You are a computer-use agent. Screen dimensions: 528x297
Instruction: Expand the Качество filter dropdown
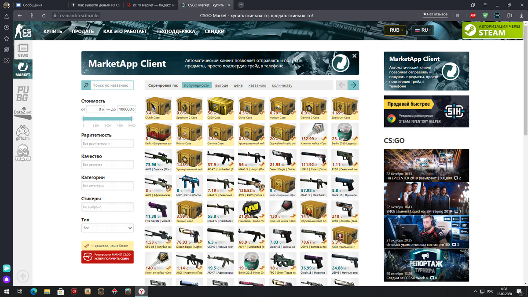(x=107, y=165)
